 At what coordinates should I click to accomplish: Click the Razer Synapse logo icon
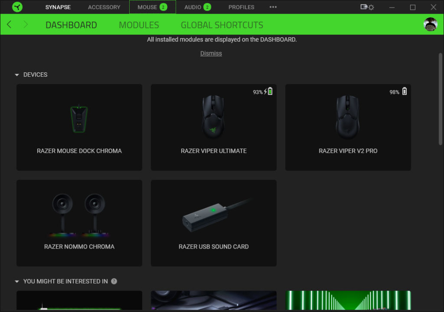[17, 7]
